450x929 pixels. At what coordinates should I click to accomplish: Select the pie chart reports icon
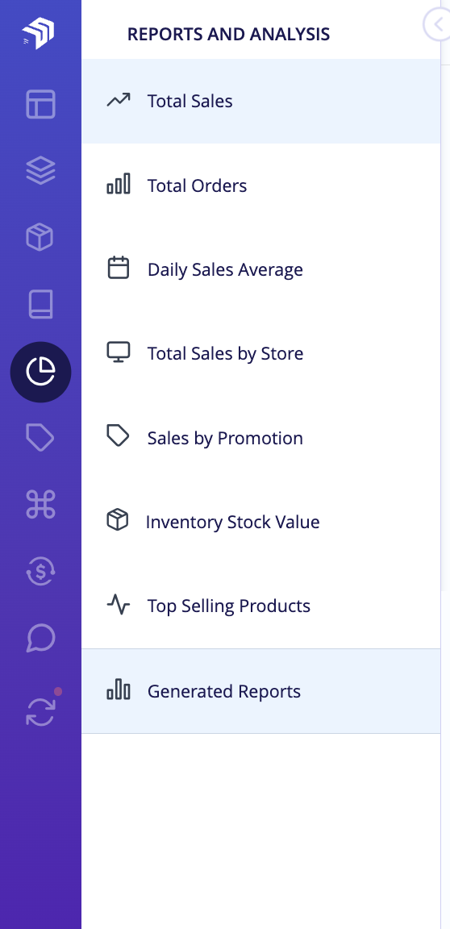(x=41, y=372)
